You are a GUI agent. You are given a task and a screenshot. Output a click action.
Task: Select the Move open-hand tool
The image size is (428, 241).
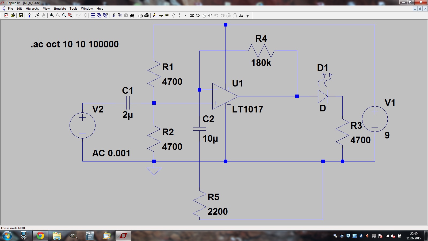tap(204, 16)
